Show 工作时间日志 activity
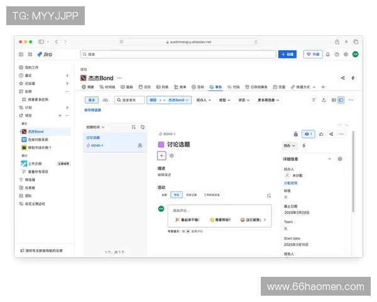This screenshot has width=377, height=302. click(212, 195)
